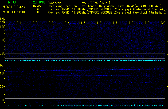The height and width of the screenshot is (109, 168).
Task: Click time marker 1018
Action: [x=130, y=23]
